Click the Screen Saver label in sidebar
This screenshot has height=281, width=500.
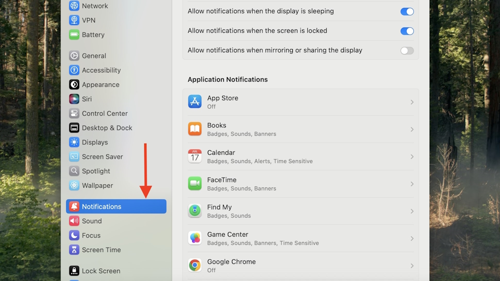coord(103,156)
